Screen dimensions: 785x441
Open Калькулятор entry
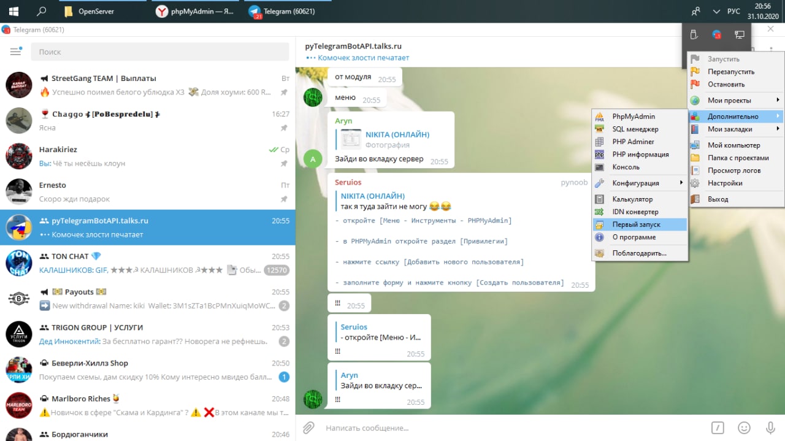pyautogui.click(x=640, y=199)
